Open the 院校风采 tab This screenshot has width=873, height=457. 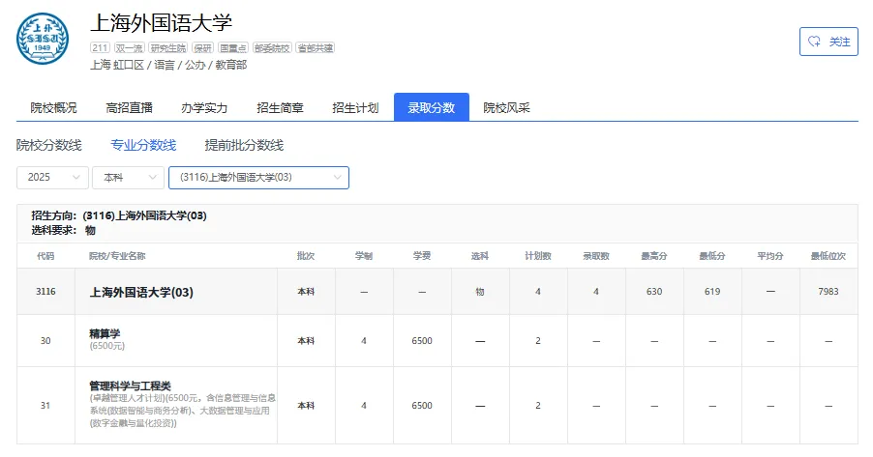click(506, 107)
